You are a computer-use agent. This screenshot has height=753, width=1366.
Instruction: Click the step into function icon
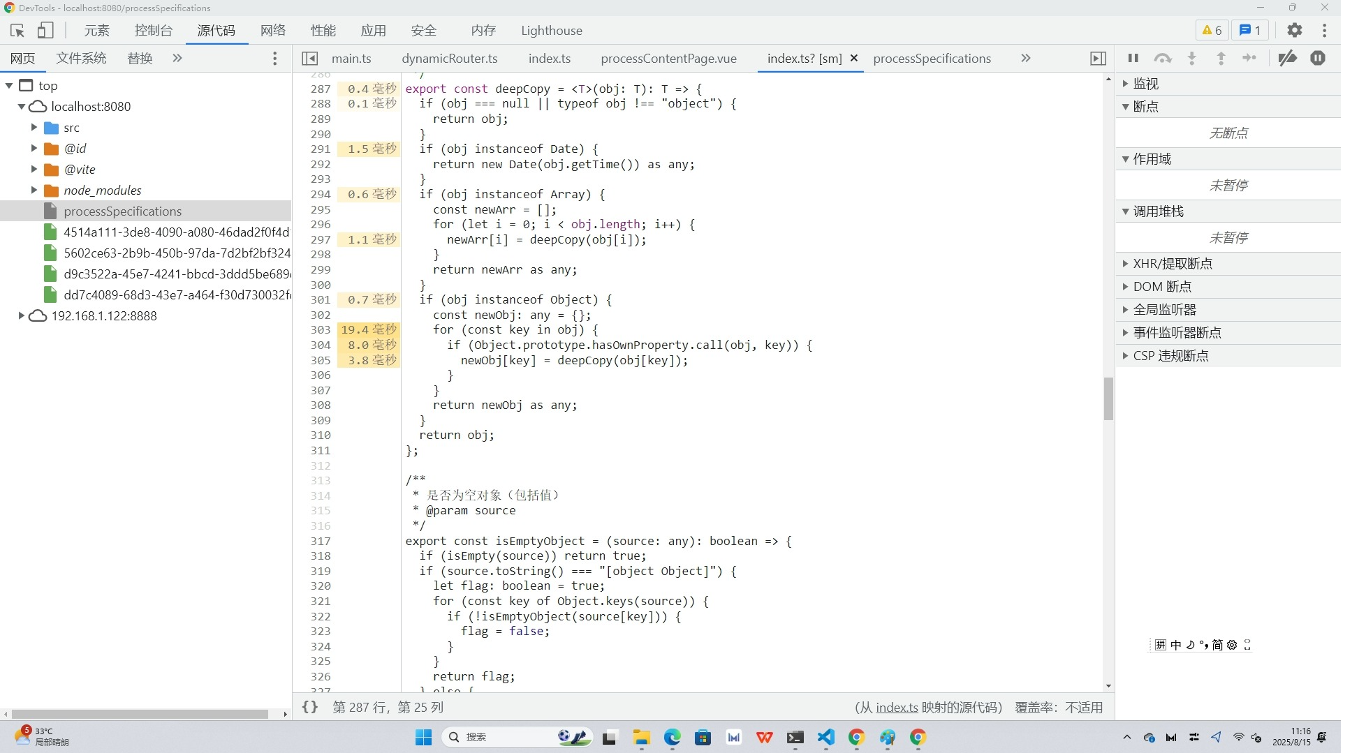pyautogui.click(x=1192, y=59)
